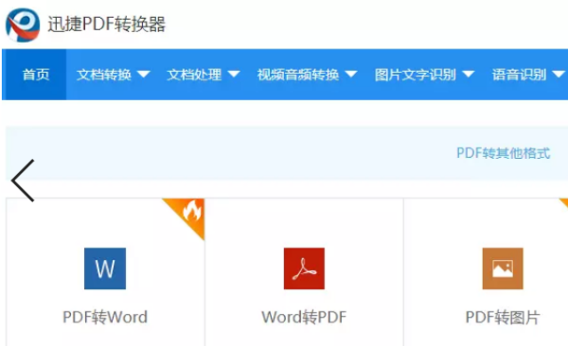Click the PDF转图片 label
This screenshot has height=346, width=568.
click(x=503, y=317)
